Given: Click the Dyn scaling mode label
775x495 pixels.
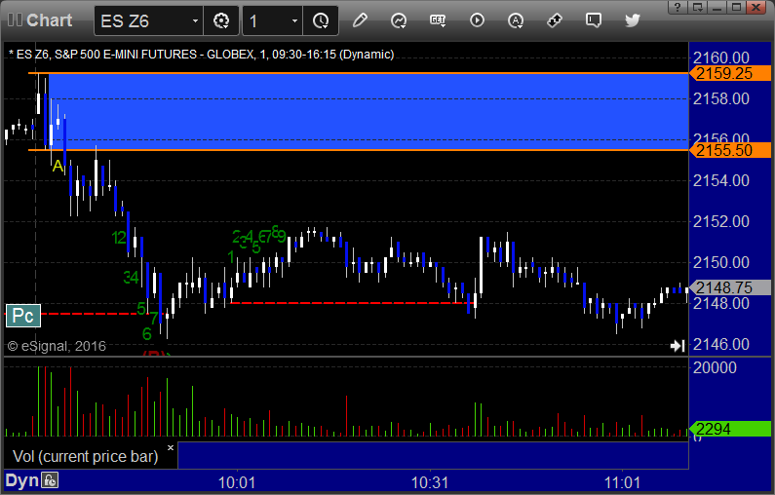Looking at the screenshot, I should (x=21, y=480).
